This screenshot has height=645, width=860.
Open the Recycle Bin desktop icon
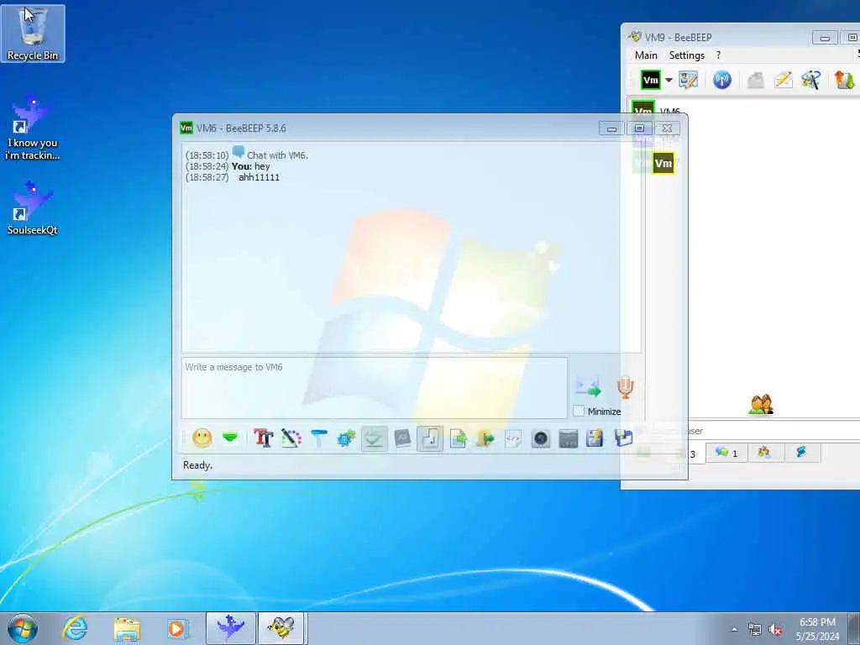(x=33, y=33)
